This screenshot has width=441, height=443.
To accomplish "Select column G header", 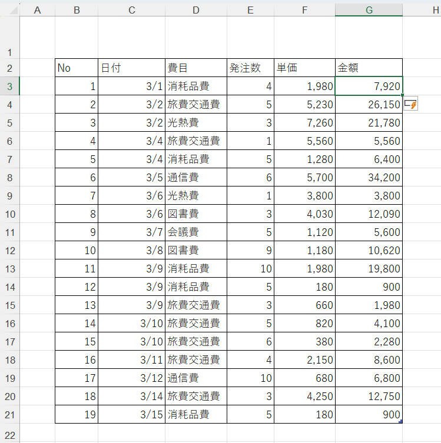I will point(369,10).
